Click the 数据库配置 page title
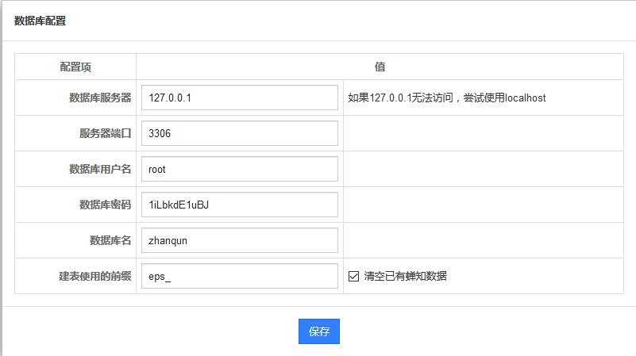 [x=40, y=21]
